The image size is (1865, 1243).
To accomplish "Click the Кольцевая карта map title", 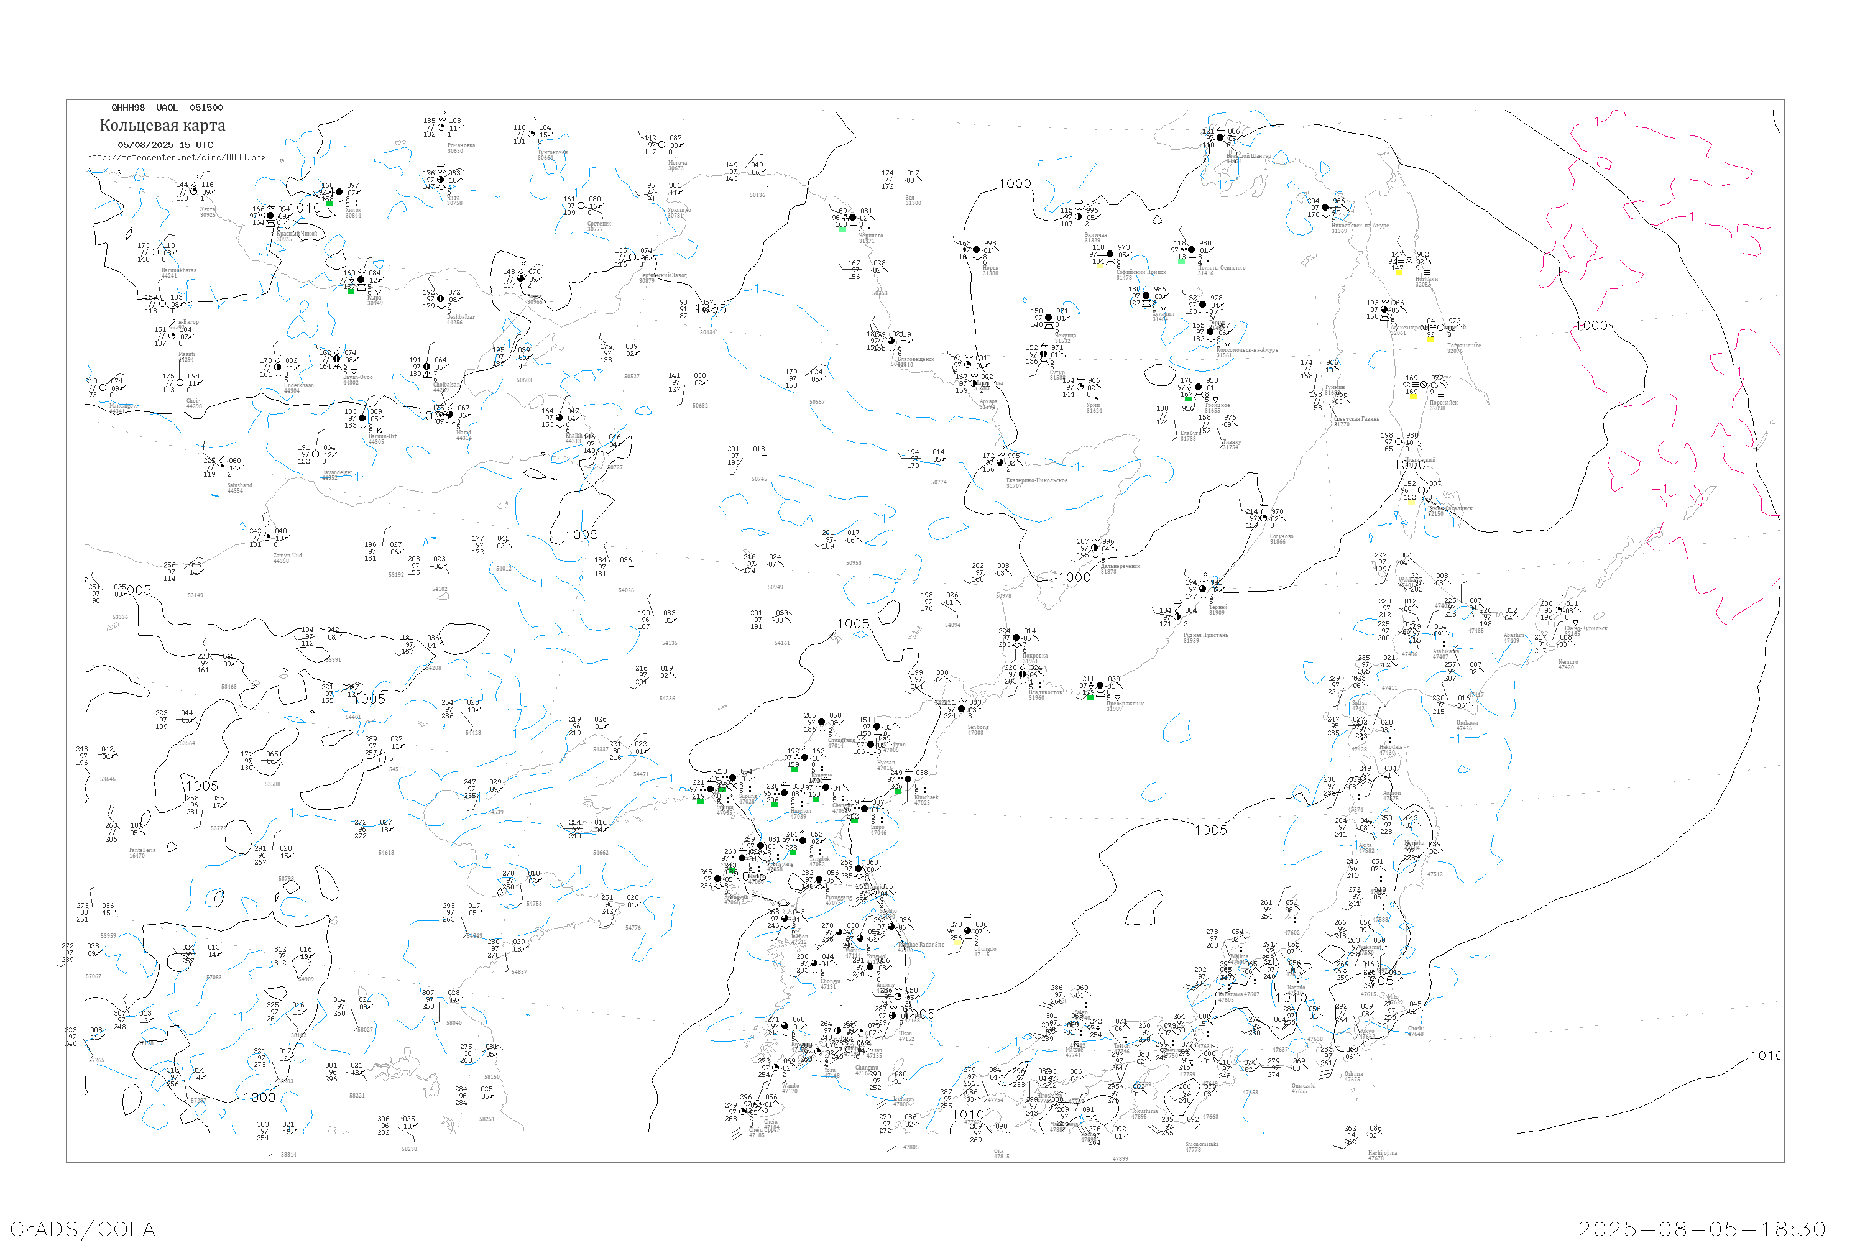I will click(x=162, y=126).
